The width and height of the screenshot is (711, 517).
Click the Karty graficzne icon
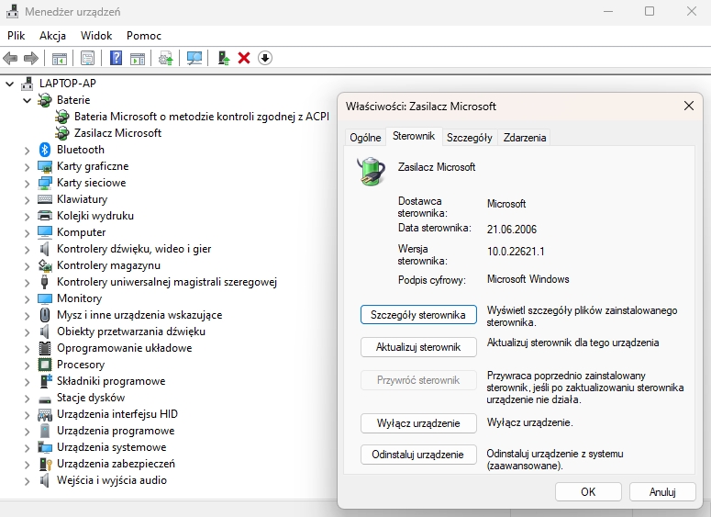[x=44, y=166]
